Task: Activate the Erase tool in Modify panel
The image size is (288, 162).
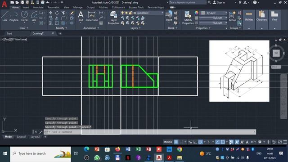Action: coord(72,13)
